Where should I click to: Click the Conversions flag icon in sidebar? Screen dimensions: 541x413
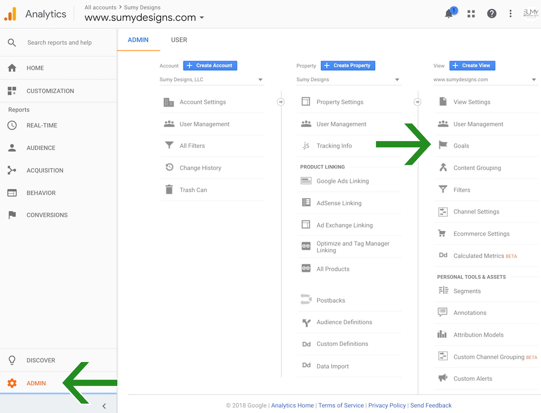click(12, 215)
